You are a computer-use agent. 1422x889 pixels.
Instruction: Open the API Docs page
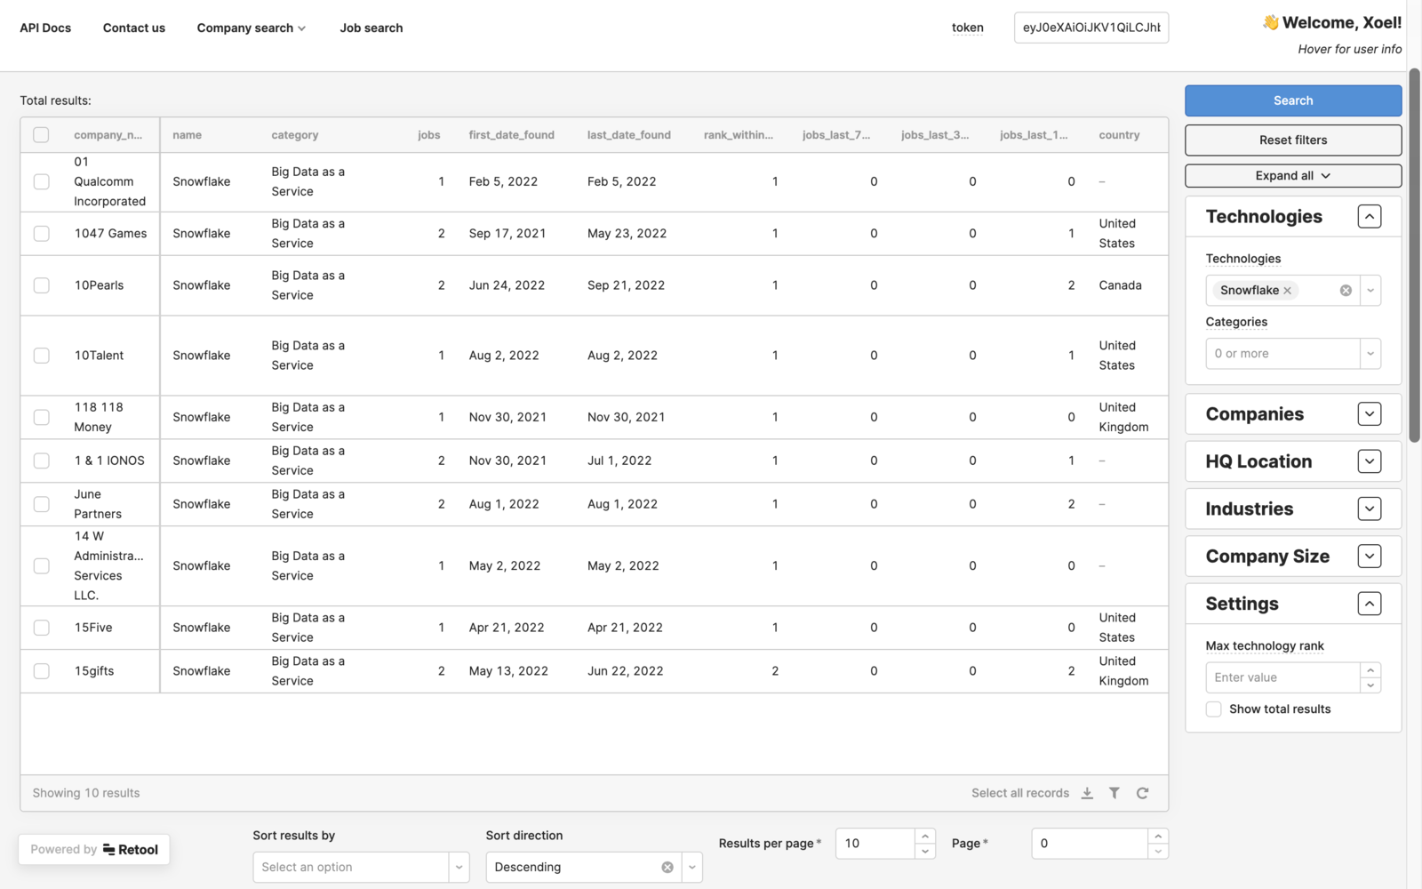point(45,28)
